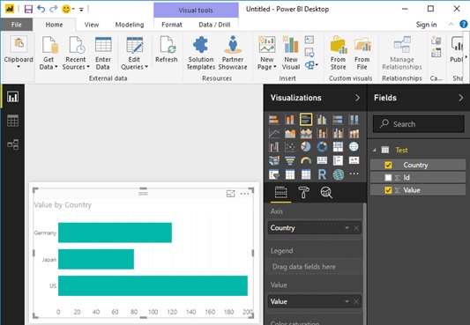This screenshot has width=470, height=325.
Task: Select the stacked bar chart visual
Action: [273, 120]
